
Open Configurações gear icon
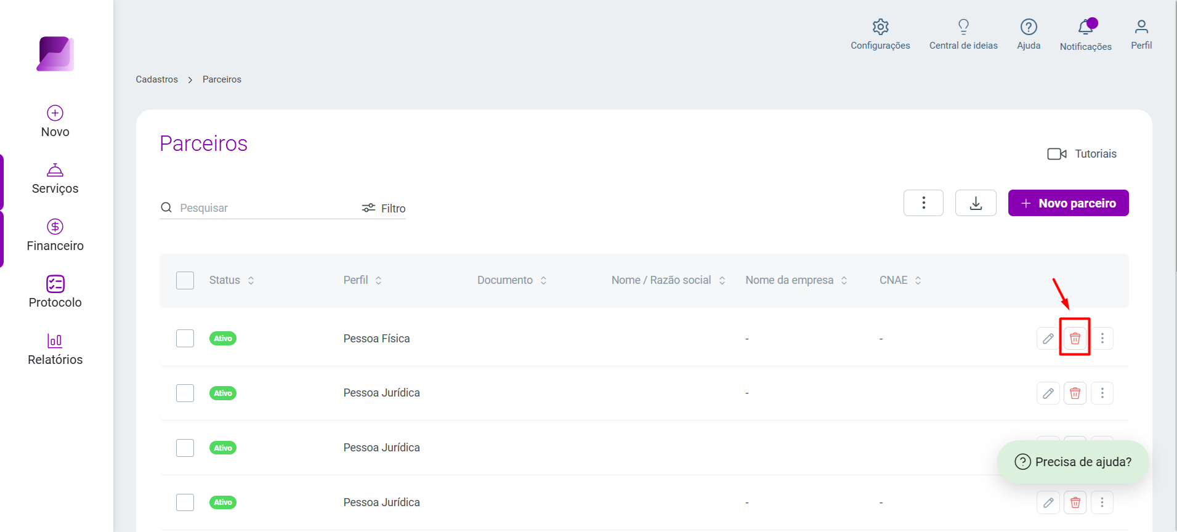880,27
